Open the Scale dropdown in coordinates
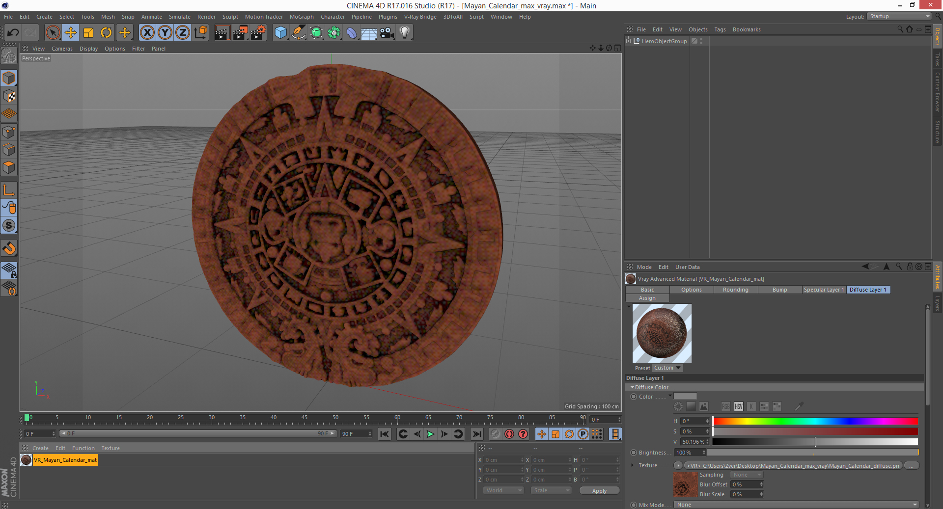The height and width of the screenshot is (509, 943). click(551, 490)
